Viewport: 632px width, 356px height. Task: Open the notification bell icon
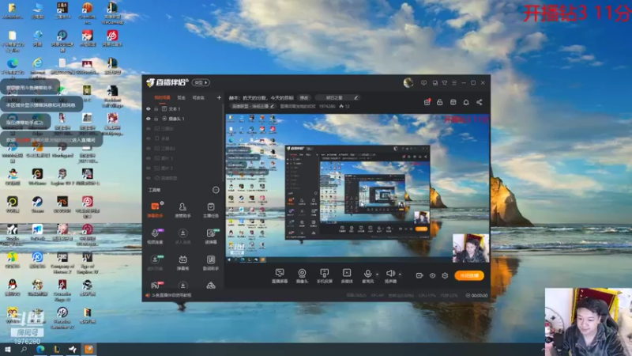pos(466,102)
